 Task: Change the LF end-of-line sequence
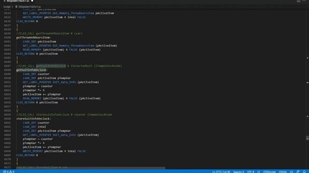pos(258,172)
